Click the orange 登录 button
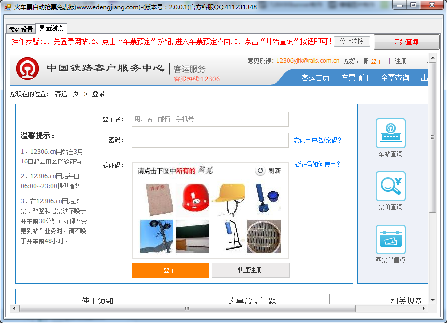 170,270
